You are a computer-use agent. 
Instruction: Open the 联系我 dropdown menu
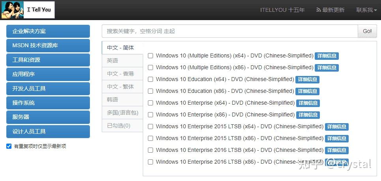(366, 10)
